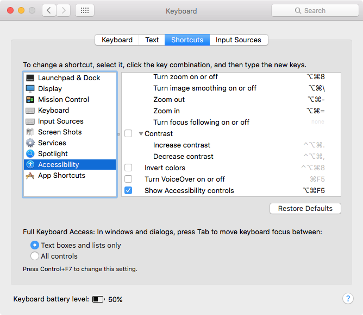Viewport: 363px width, 315px height.
Task: Select the Services category row
Action: [70, 143]
